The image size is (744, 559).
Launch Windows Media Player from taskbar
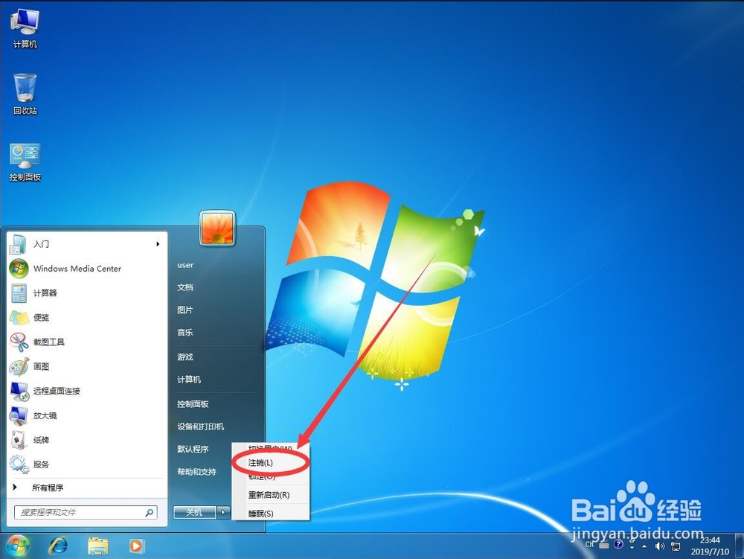[136, 546]
